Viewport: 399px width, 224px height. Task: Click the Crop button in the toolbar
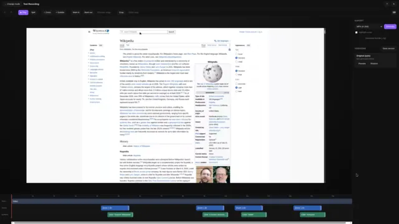pos(122,12)
